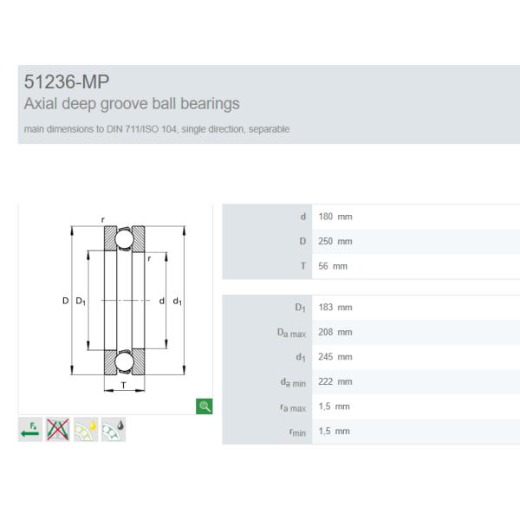The height and width of the screenshot is (520, 520).
Task: Click the 51236-MP product title
Action: (x=67, y=84)
